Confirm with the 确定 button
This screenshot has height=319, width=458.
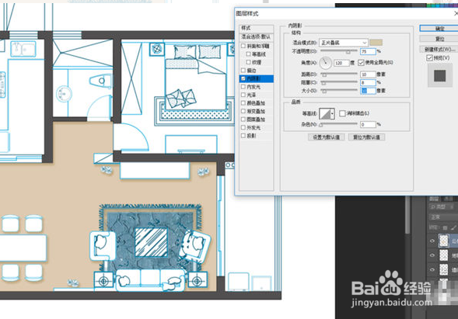coord(439,28)
